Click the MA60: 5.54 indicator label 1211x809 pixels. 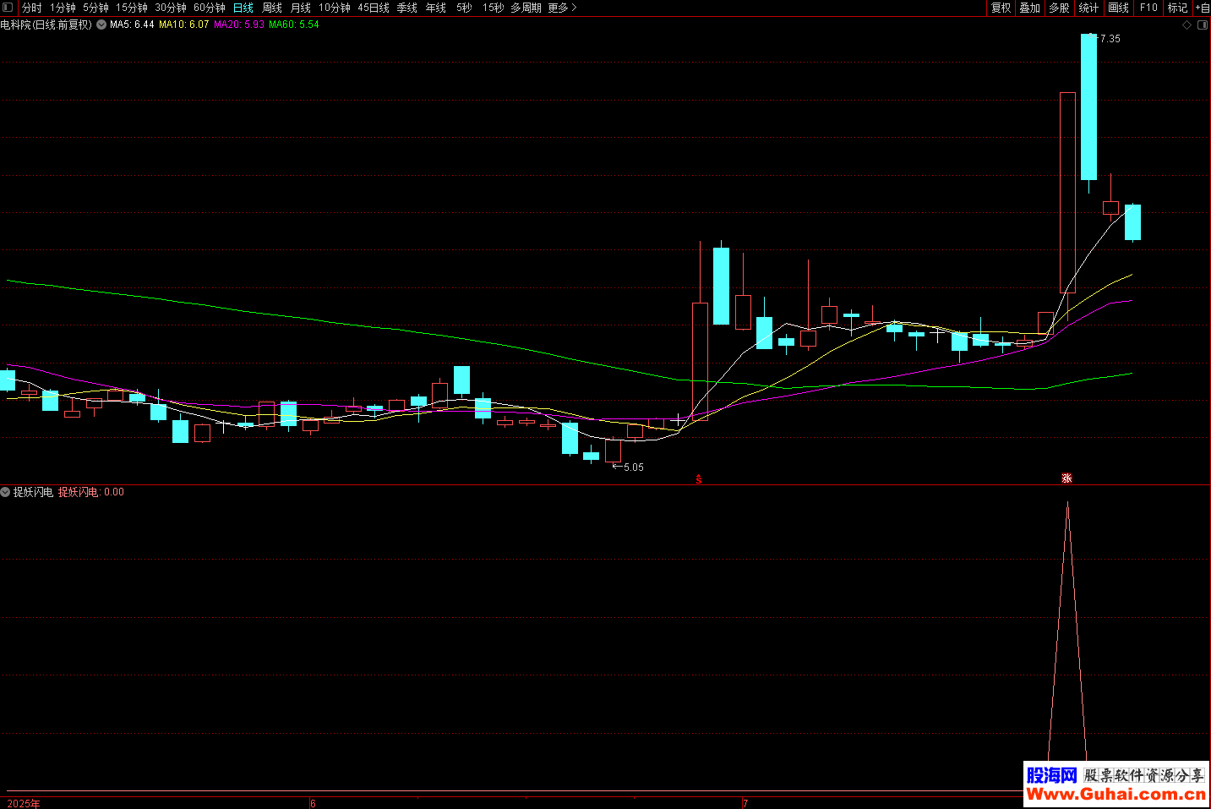coord(294,25)
